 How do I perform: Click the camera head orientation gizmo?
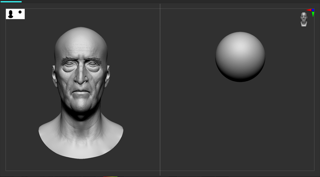tap(304, 19)
